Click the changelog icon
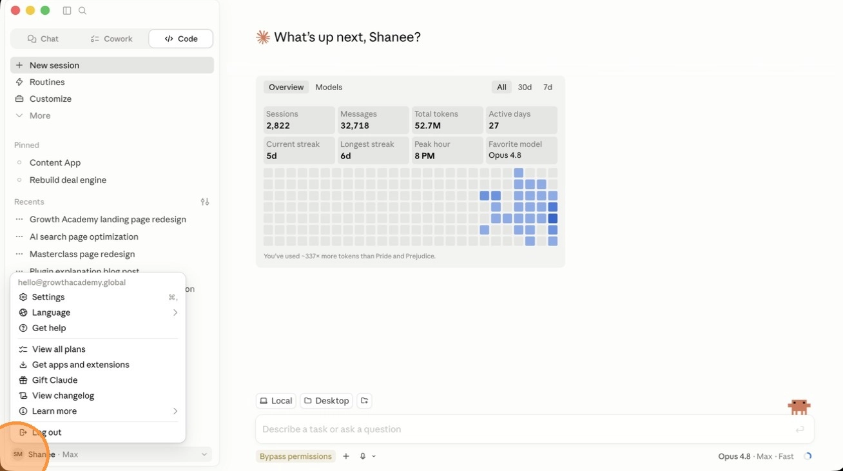The width and height of the screenshot is (843, 471). point(23,396)
